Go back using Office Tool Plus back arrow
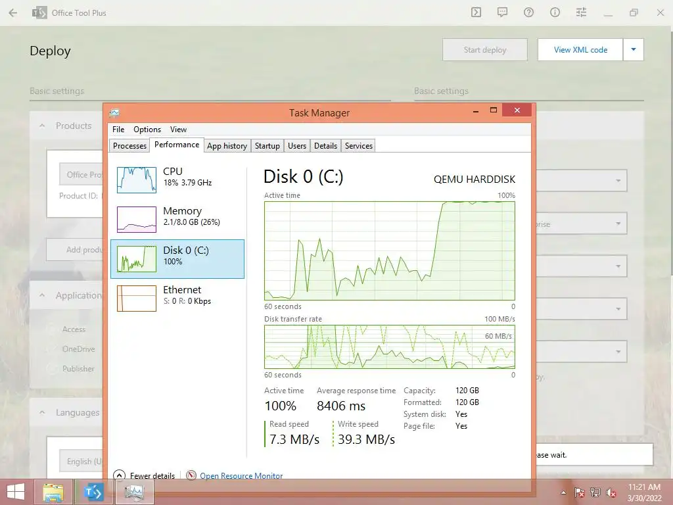This screenshot has height=505, width=673. tap(13, 13)
